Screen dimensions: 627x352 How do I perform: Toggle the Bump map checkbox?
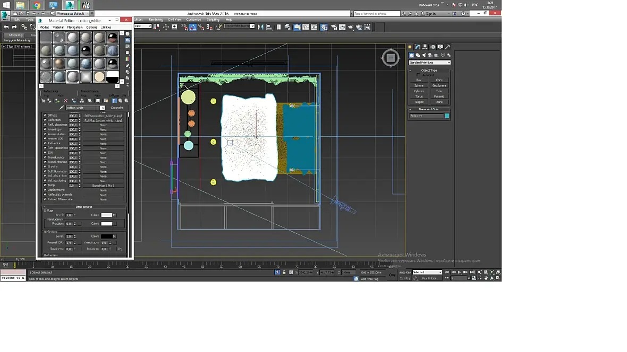click(45, 185)
